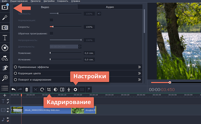
Task: Open the Import media tab in sidebar
Action: (x=5, y=7)
